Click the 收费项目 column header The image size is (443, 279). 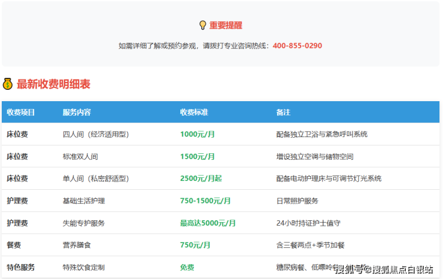click(x=21, y=112)
